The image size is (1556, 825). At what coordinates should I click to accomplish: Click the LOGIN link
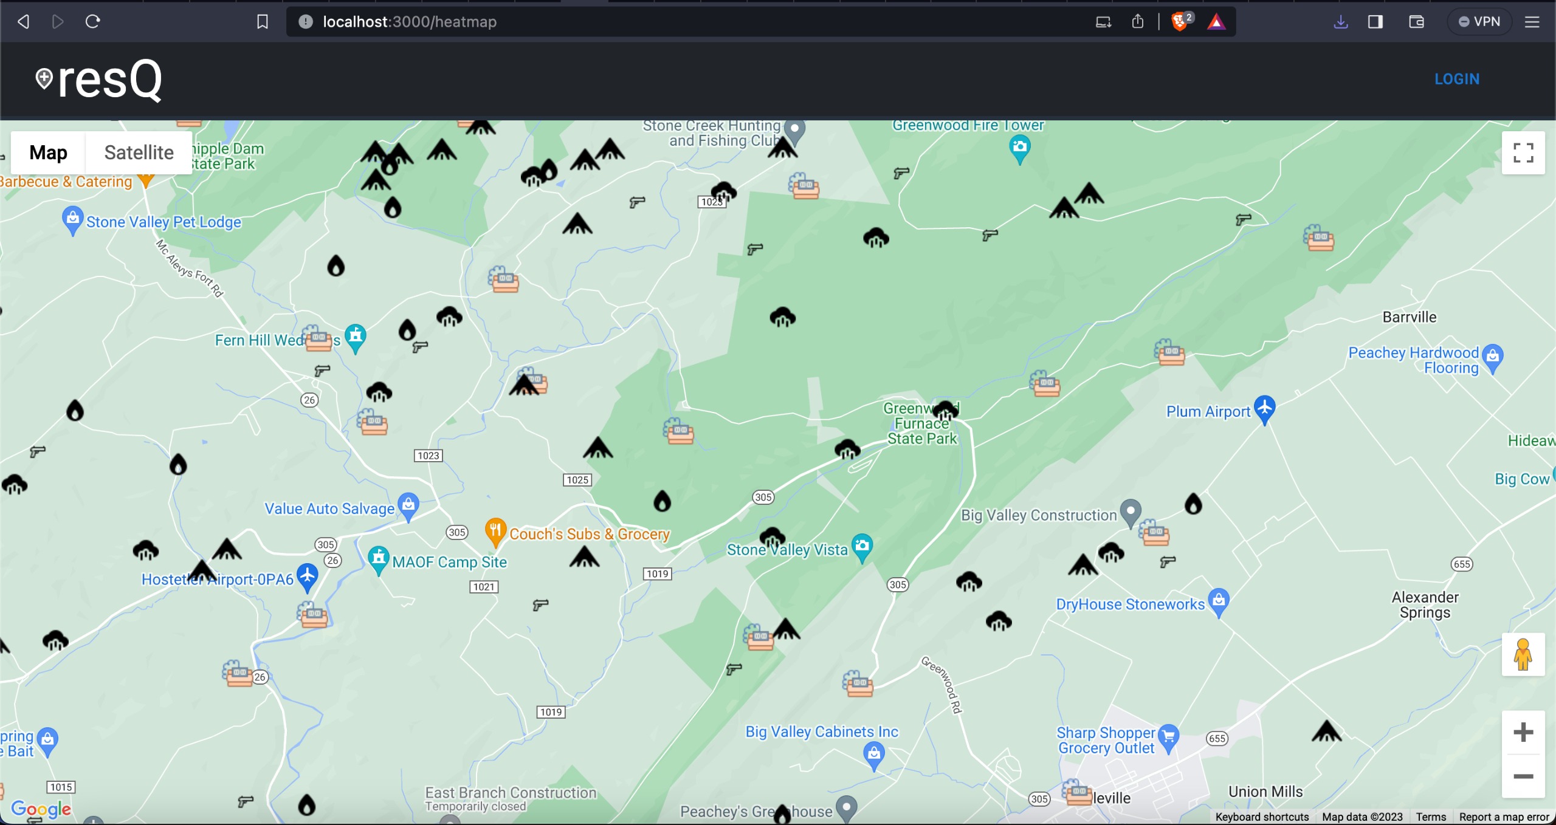[1456, 79]
